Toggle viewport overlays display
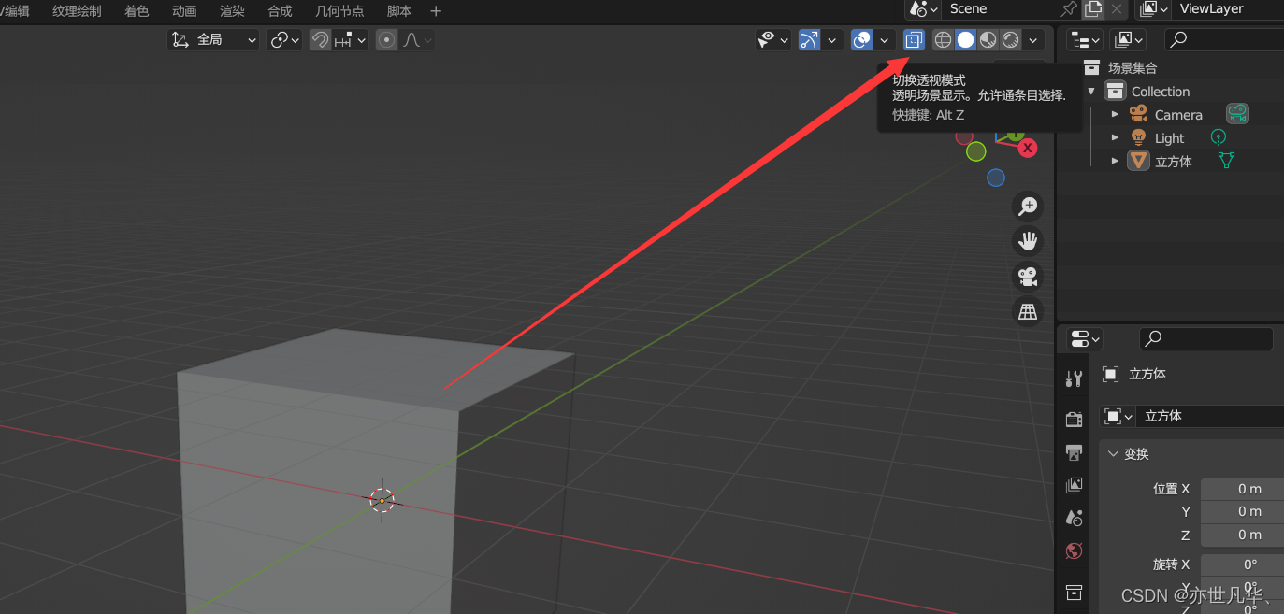 pyautogui.click(x=862, y=40)
